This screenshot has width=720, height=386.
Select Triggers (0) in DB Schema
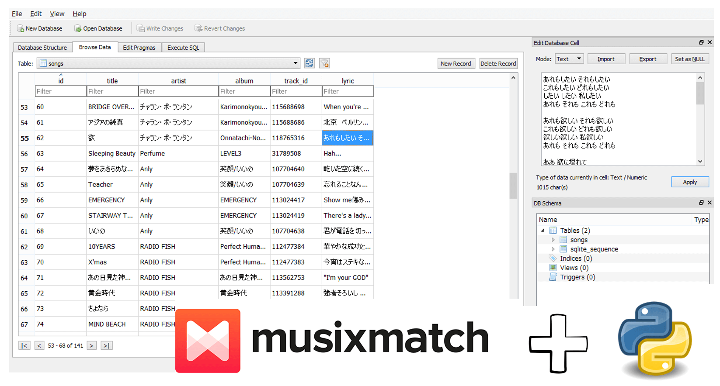coord(577,277)
